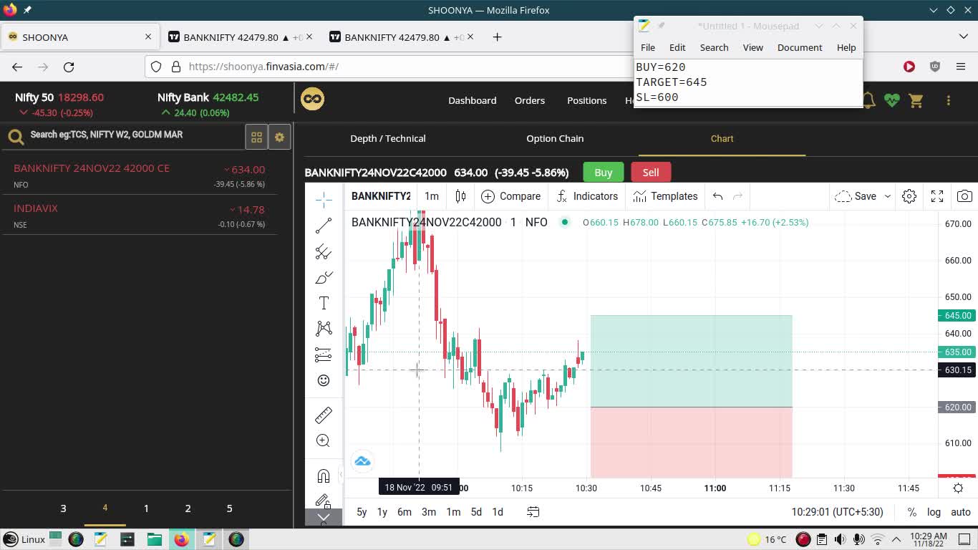
Task: Expand the Save layout dropdown arrow
Action: [x=888, y=196]
